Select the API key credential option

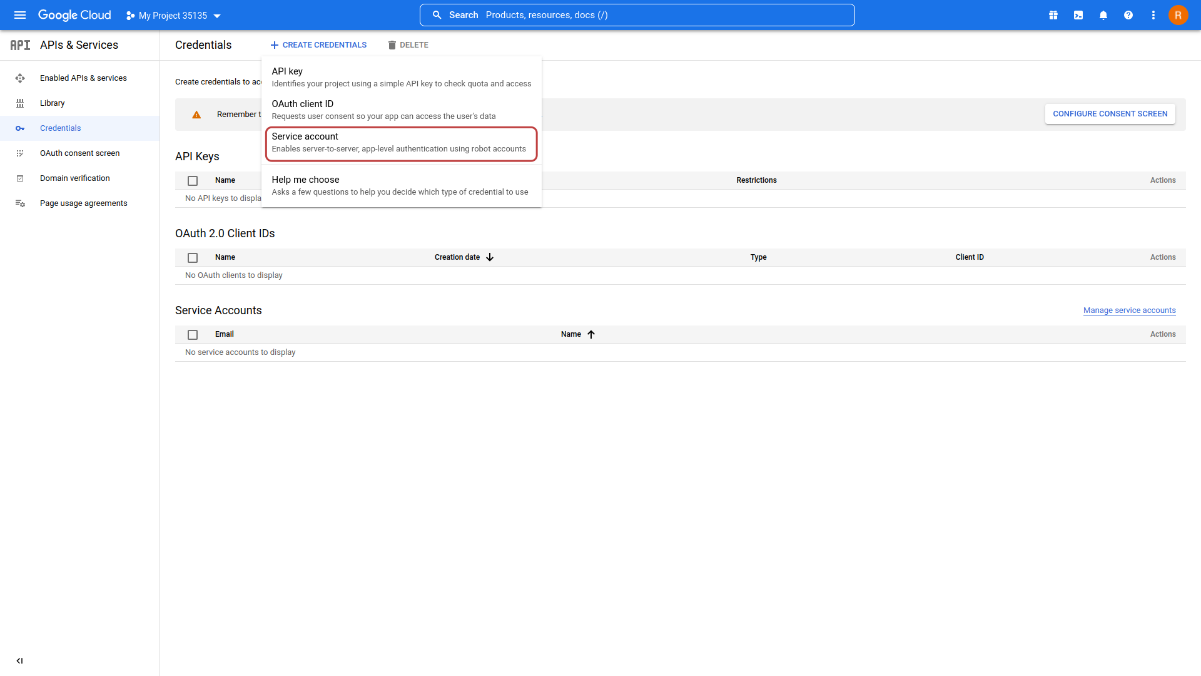pos(402,77)
